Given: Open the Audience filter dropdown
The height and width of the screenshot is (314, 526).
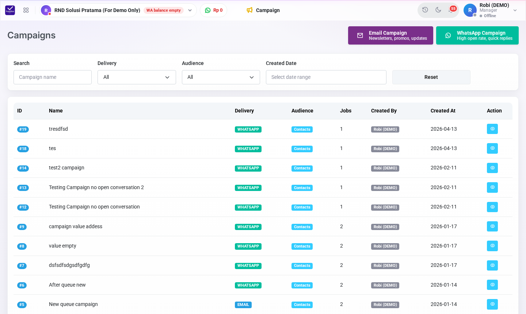Looking at the screenshot, I should coord(221,77).
